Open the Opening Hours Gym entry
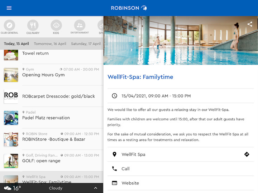Viewport: 258px width, 193px height. click(x=52, y=74)
